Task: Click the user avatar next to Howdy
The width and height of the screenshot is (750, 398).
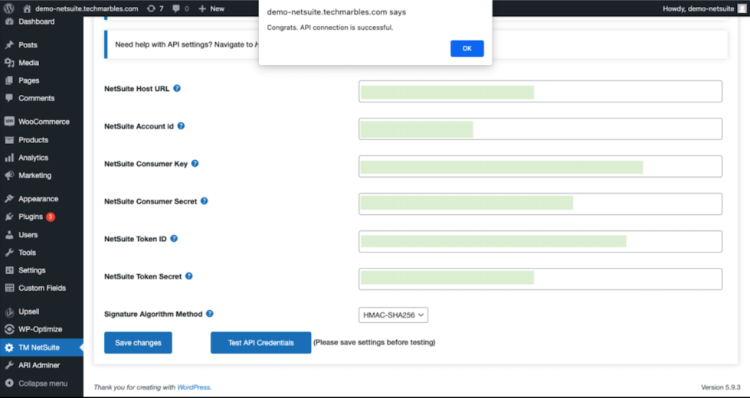Action: pyautogui.click(x=741, y=8)
